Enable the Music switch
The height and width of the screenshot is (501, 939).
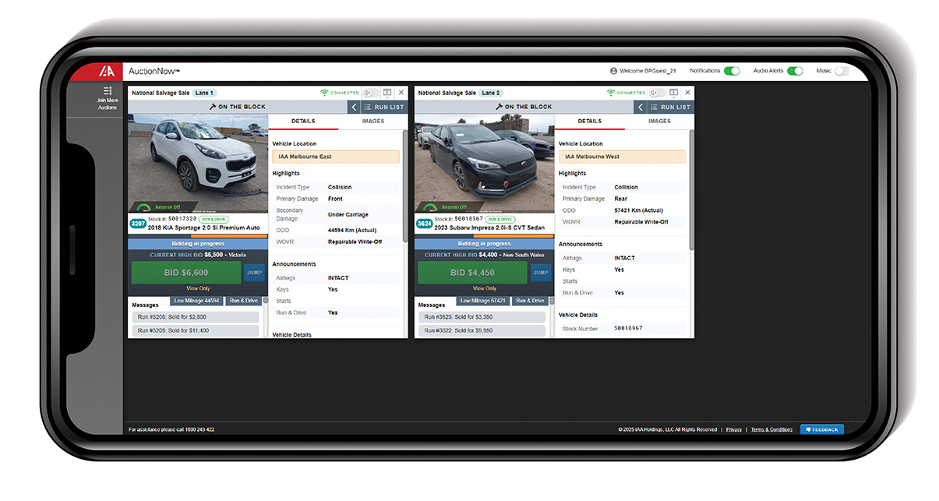point(841,71)
